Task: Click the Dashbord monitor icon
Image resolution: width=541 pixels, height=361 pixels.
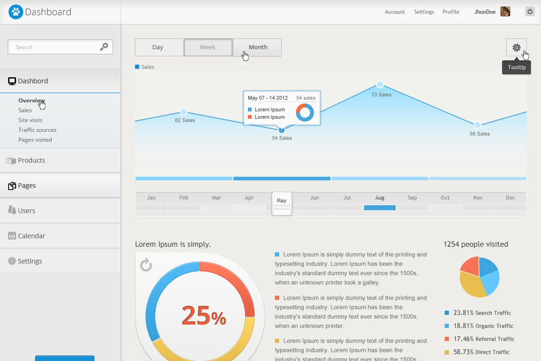Action: pyautogui.click(x=12, y=81)
